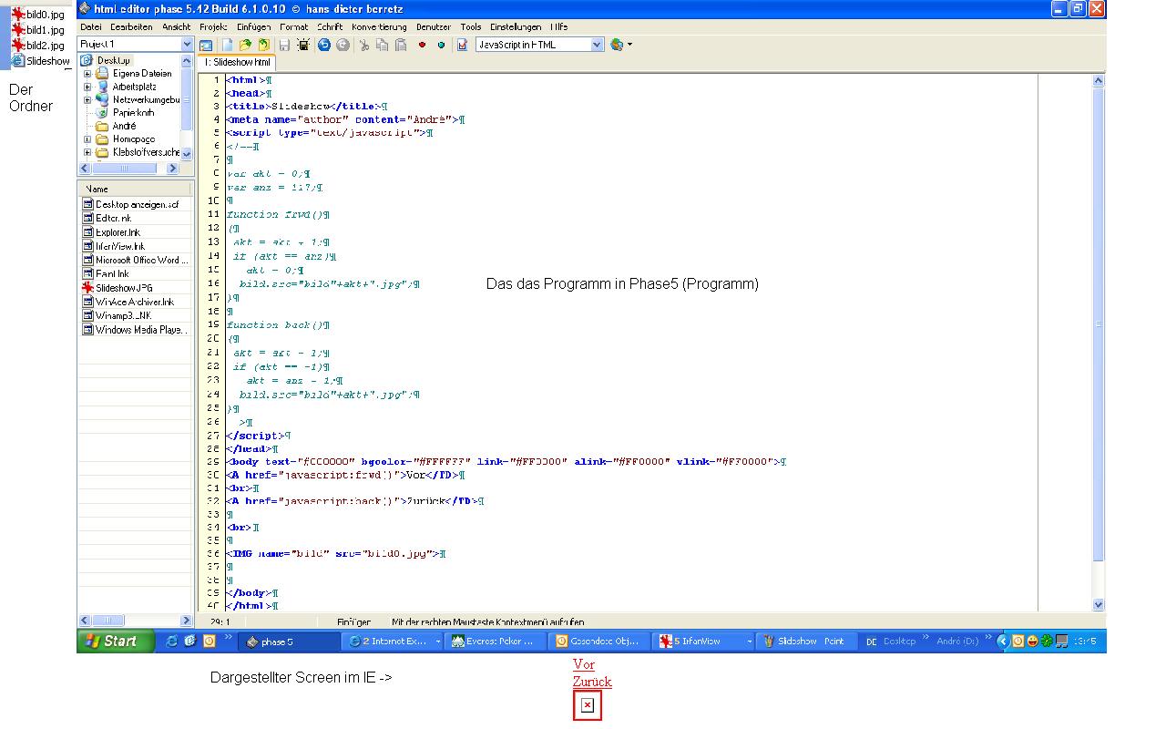The width and height of the screenshot is (1166, 729).
Task: Click the folder tree's vertical scrollbar down arrow
Action: point(187,155)
